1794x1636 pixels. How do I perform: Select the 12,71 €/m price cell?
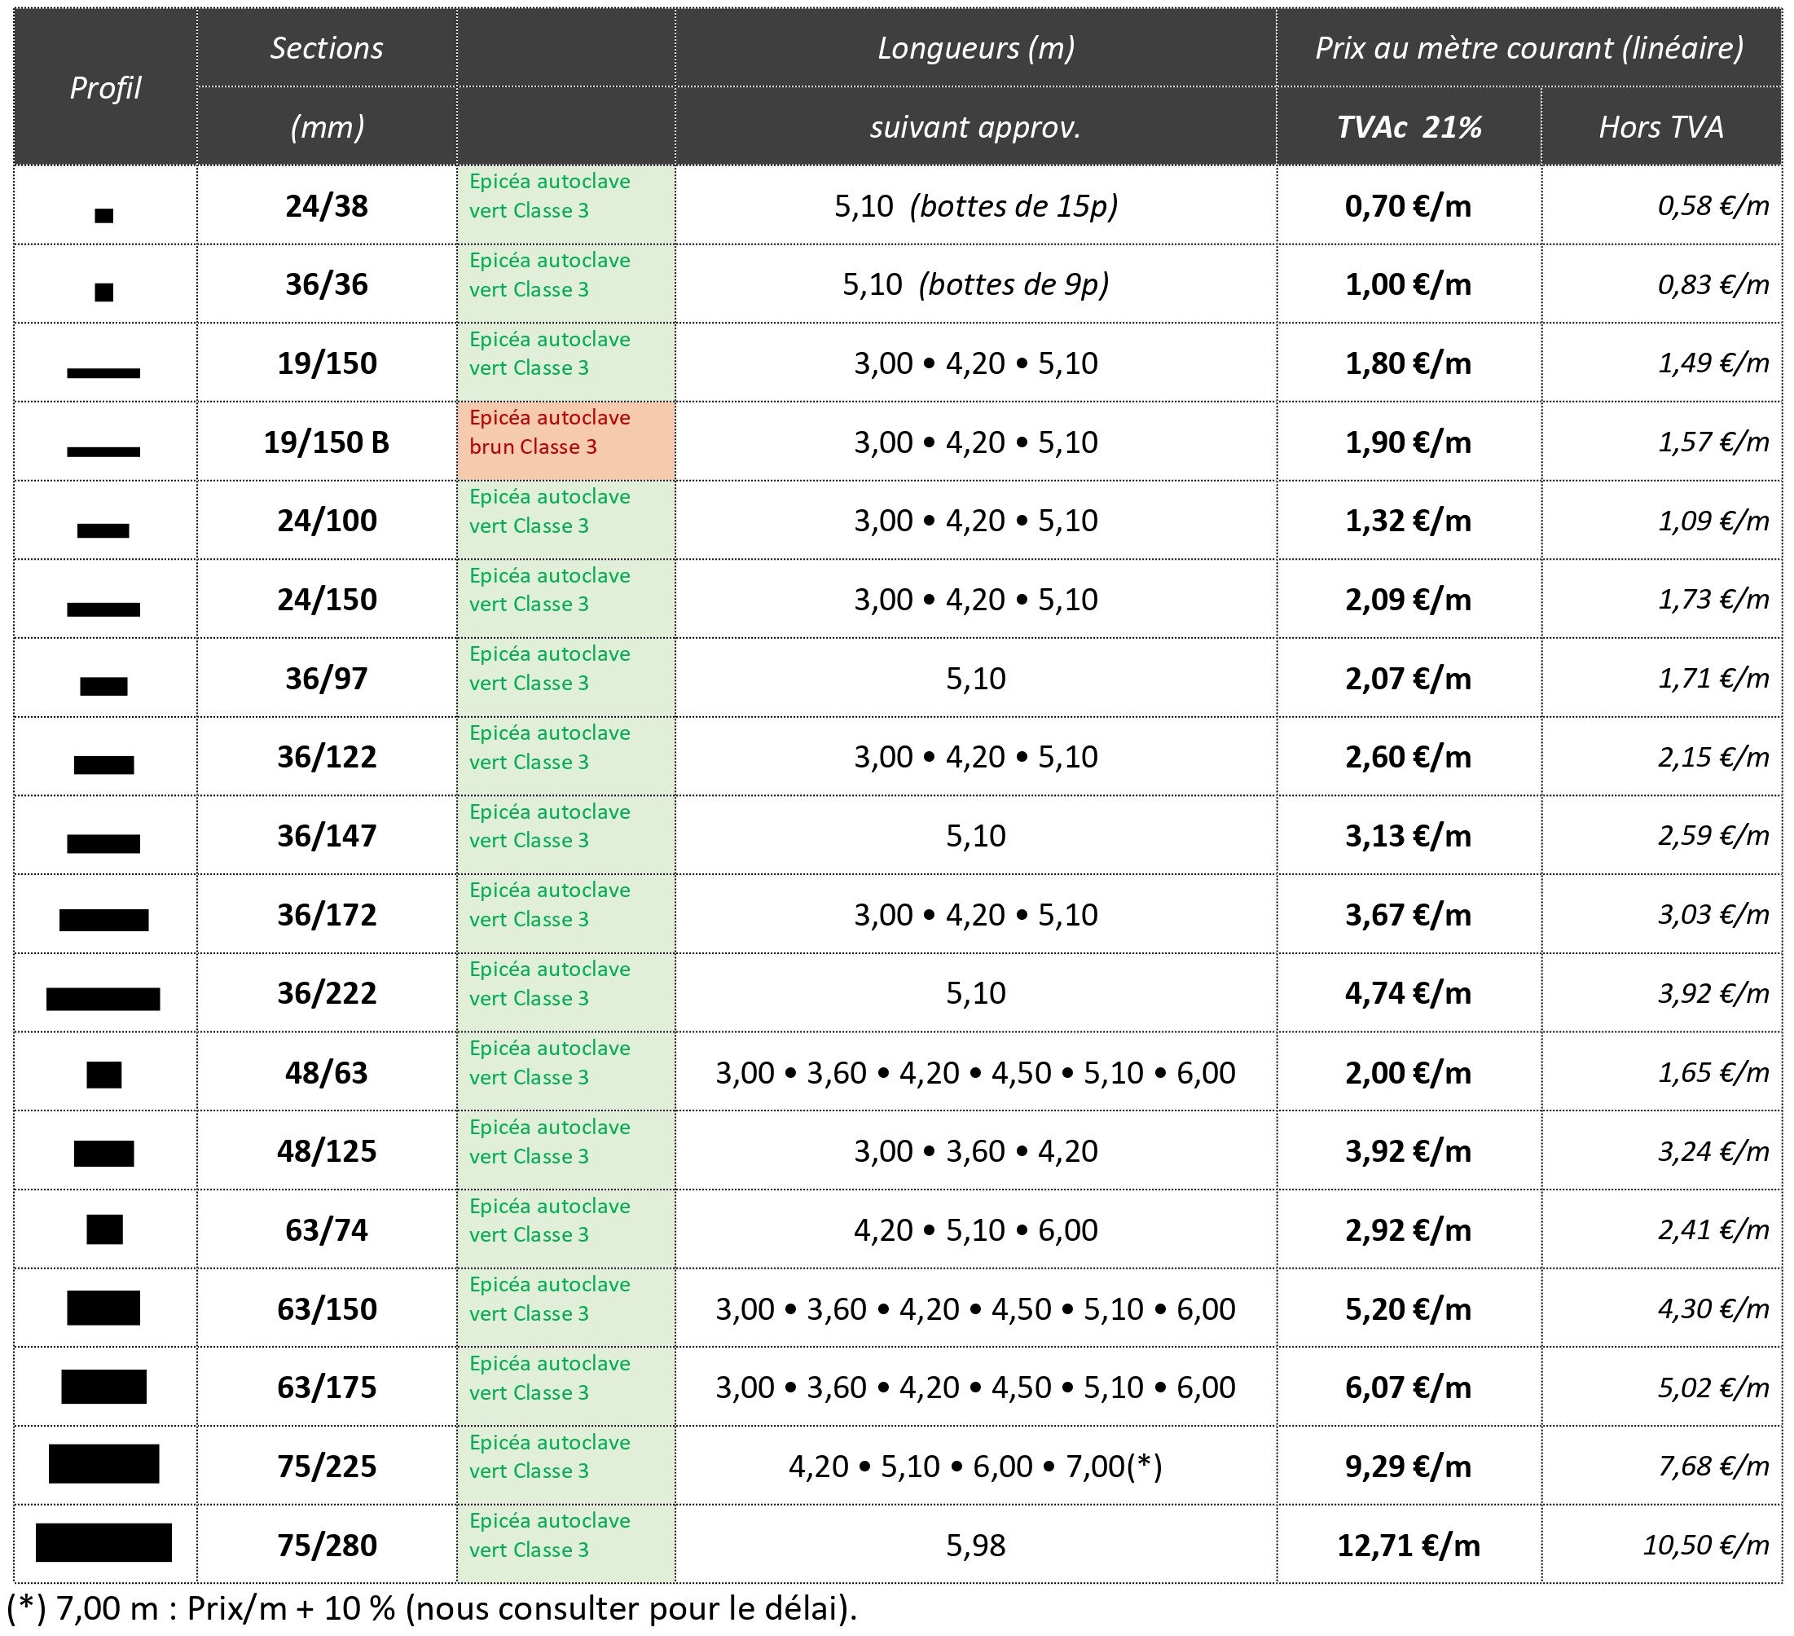[1408, 1546]
